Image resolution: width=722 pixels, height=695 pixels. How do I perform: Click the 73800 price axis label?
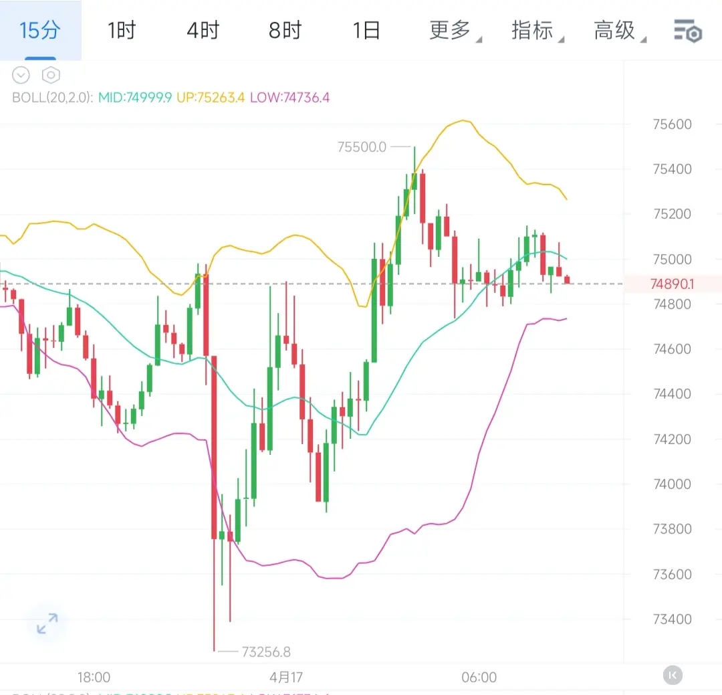coord(673,528)
